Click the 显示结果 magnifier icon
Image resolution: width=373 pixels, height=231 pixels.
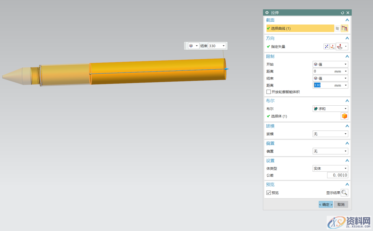click(x=344, y=193)
